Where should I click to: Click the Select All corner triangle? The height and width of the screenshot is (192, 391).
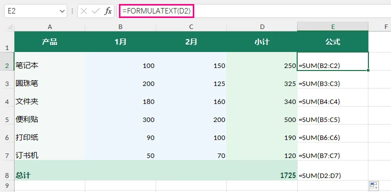point(10,27)
